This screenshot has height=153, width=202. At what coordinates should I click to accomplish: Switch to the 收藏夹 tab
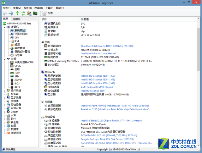tap(16, 19)
